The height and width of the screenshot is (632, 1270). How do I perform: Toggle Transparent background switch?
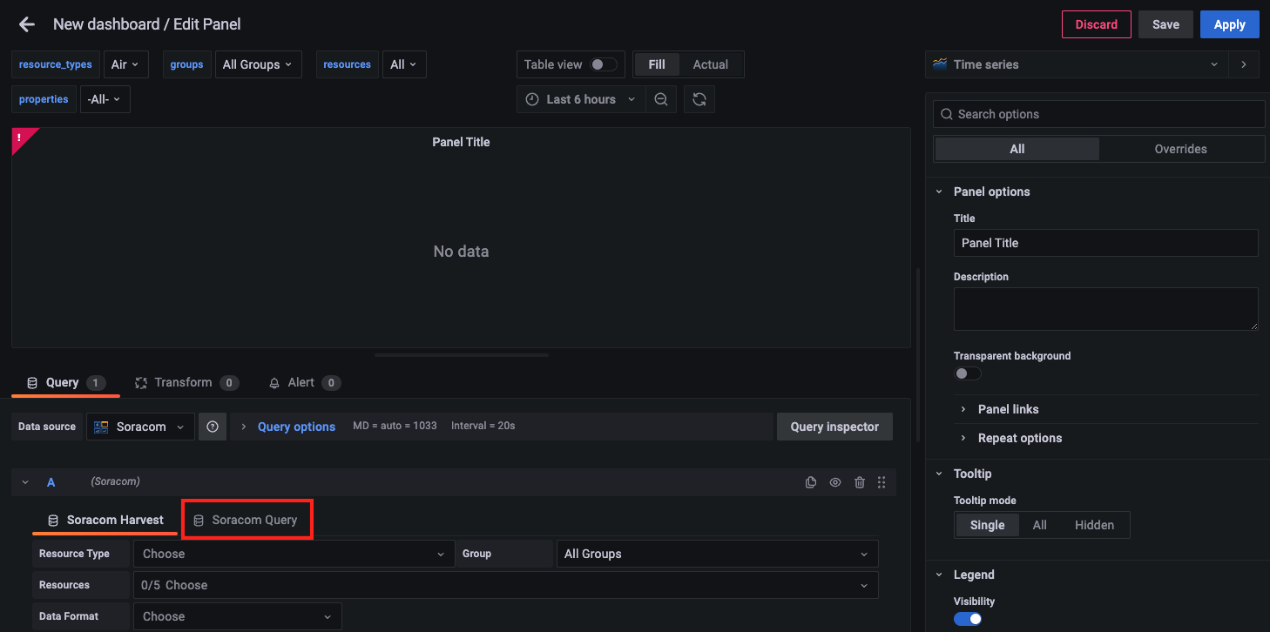[x=968, y=373]
